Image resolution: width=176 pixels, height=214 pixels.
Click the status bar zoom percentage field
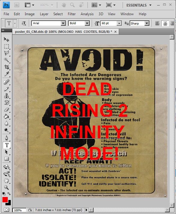point(19,210)
